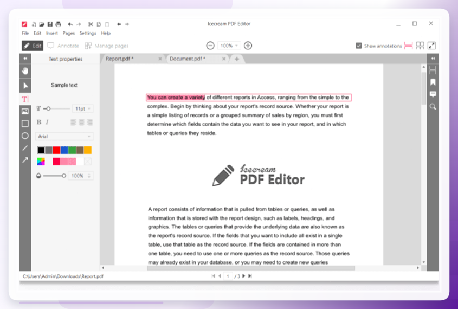Select the Text tool
The width and height of the screenshot is (458, 309).
click(25, 99)
